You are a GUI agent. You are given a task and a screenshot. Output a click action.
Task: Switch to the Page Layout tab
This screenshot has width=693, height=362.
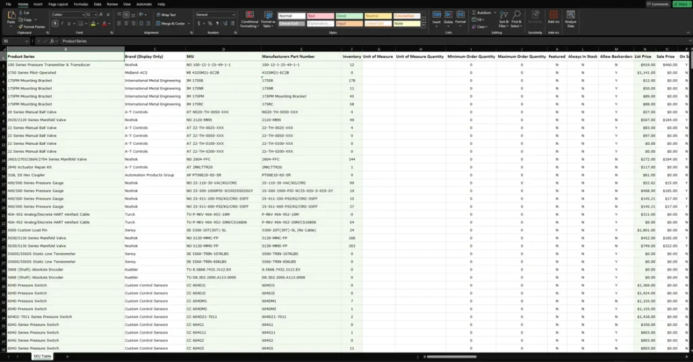click(58, 4)
